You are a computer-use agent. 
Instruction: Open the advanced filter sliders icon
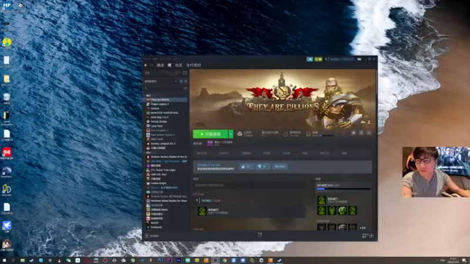(185, 89)
